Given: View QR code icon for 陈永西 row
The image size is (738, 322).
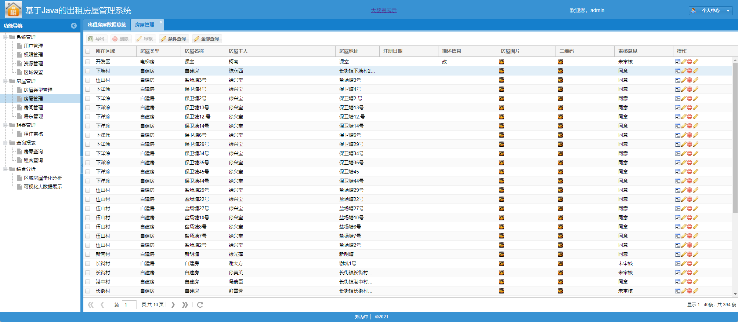Looking at the screenshot, I should pos(560,71).
